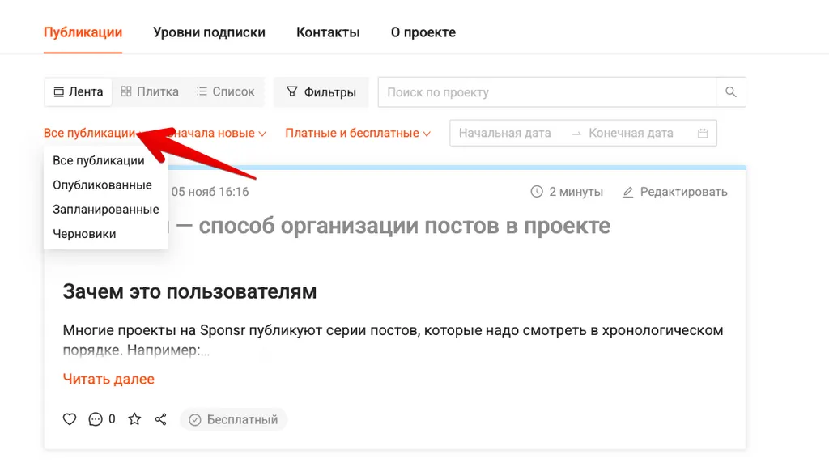Switch to Список list view
829x463 pixels.
pos(225,92)
